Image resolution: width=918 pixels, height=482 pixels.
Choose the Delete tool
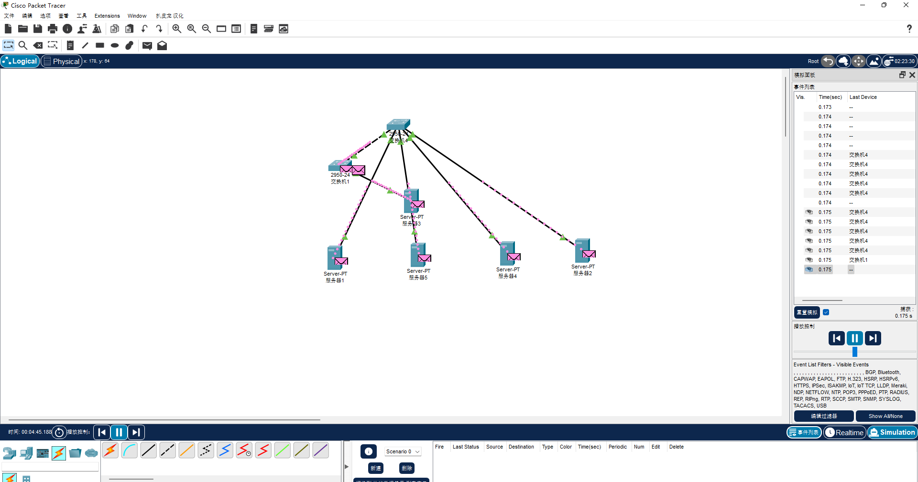pyautogui.click(x=38, y=45)
